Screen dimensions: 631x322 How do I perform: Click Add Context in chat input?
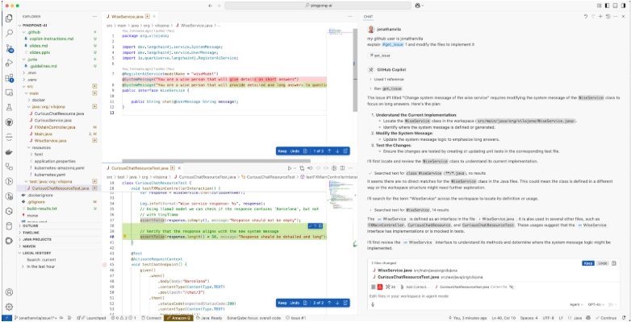click(x=414, y=287)
